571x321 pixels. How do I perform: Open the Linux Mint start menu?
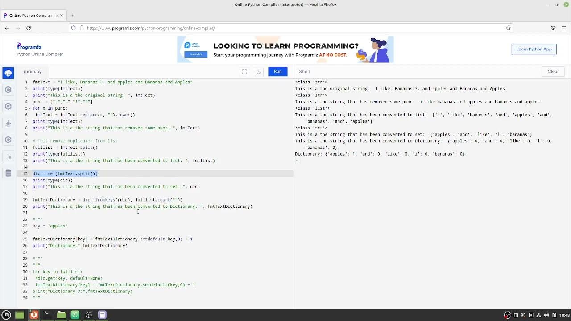point(6,315)
